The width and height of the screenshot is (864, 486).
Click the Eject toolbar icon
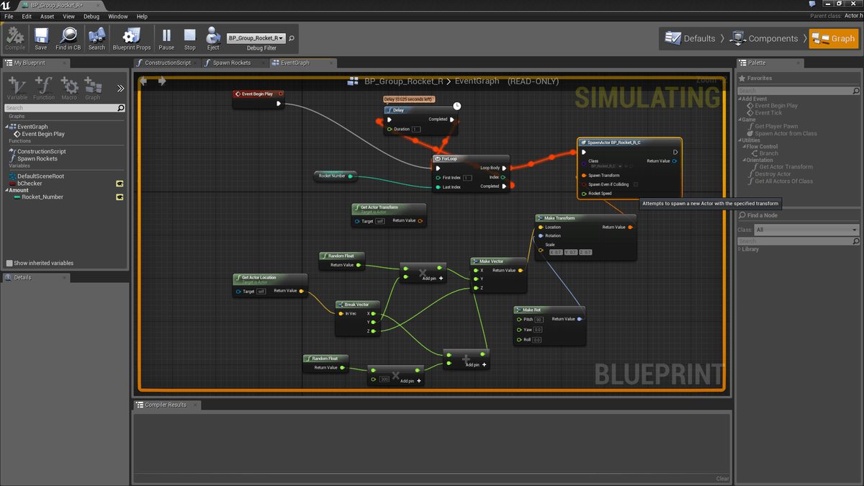point(212,37)
